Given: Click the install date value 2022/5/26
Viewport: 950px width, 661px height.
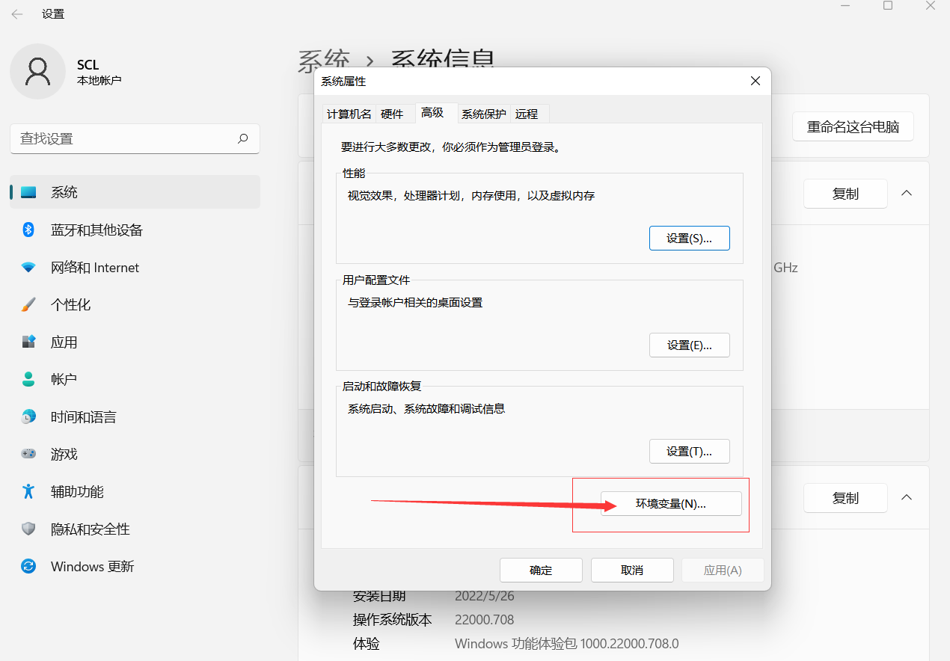Looking at the screenshot, I should coord(484,597).
